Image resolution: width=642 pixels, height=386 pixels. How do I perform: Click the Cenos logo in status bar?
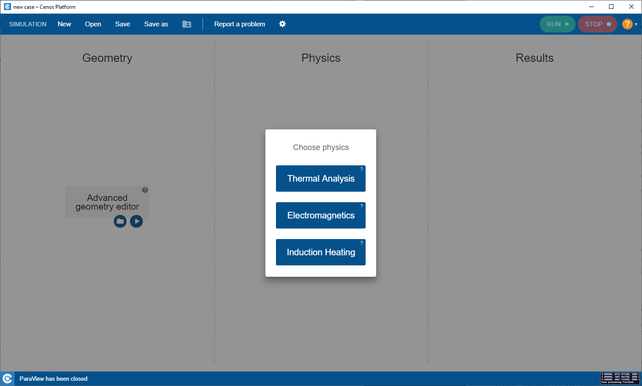[7, 379]
